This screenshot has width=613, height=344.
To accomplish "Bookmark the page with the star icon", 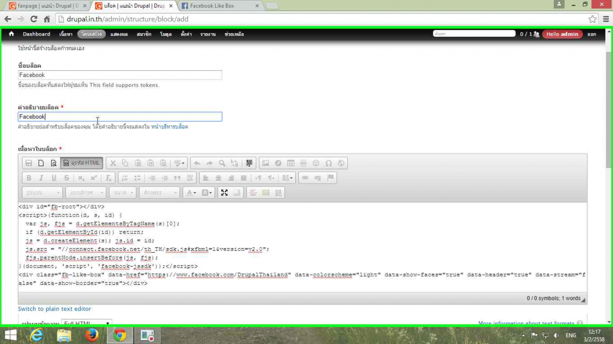I will click(x=593, y=19).
